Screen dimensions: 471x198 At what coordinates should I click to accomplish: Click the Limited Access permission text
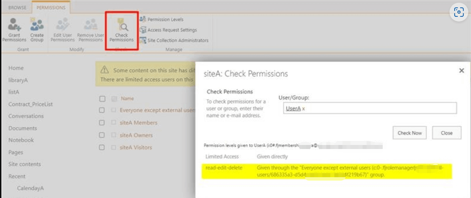(x=222, y=156)
